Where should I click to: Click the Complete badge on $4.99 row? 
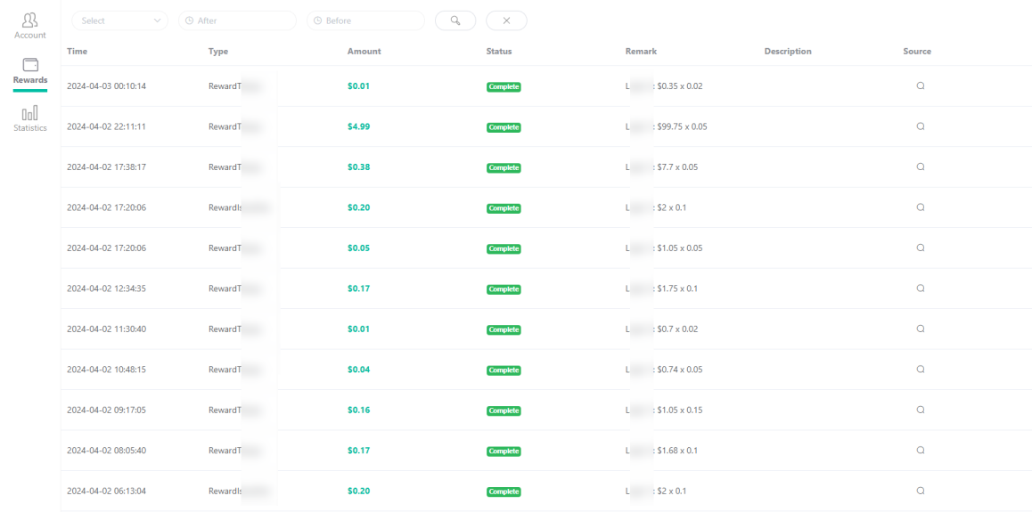[x=504, y=126]
